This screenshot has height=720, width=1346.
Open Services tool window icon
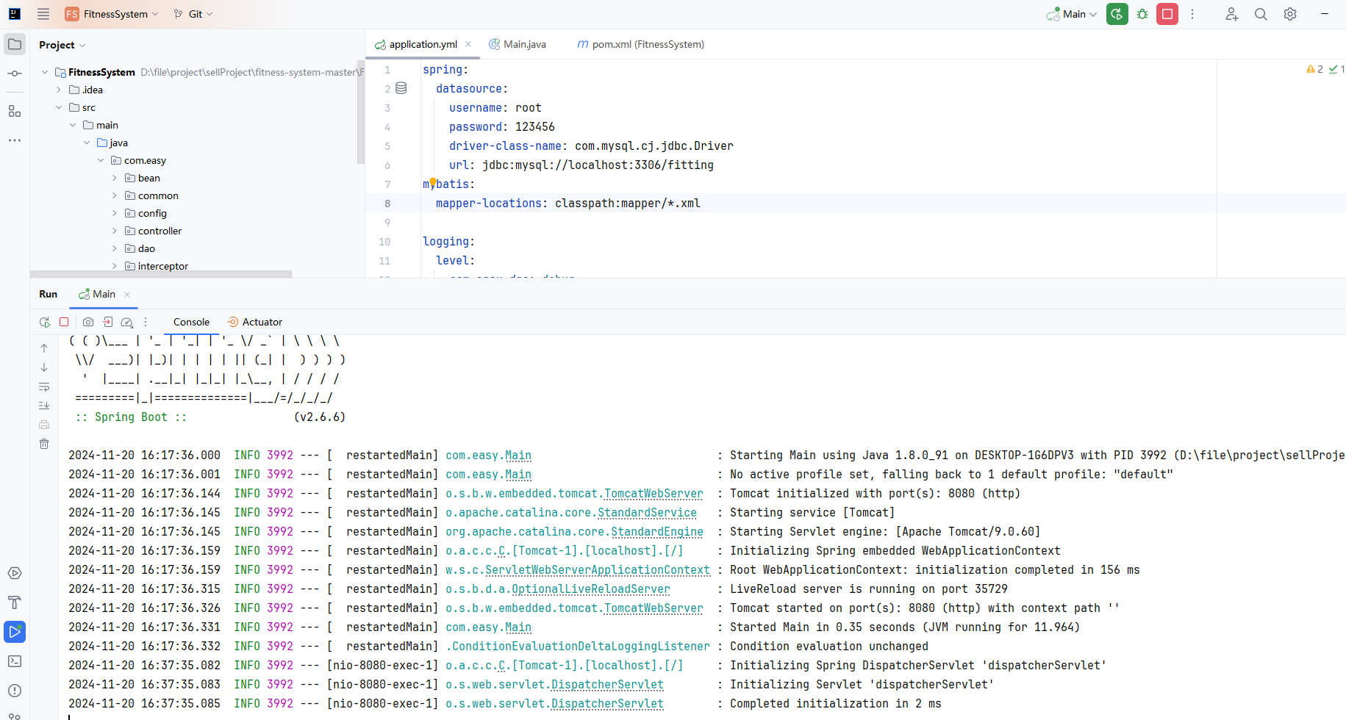click(x=15, y=573)
